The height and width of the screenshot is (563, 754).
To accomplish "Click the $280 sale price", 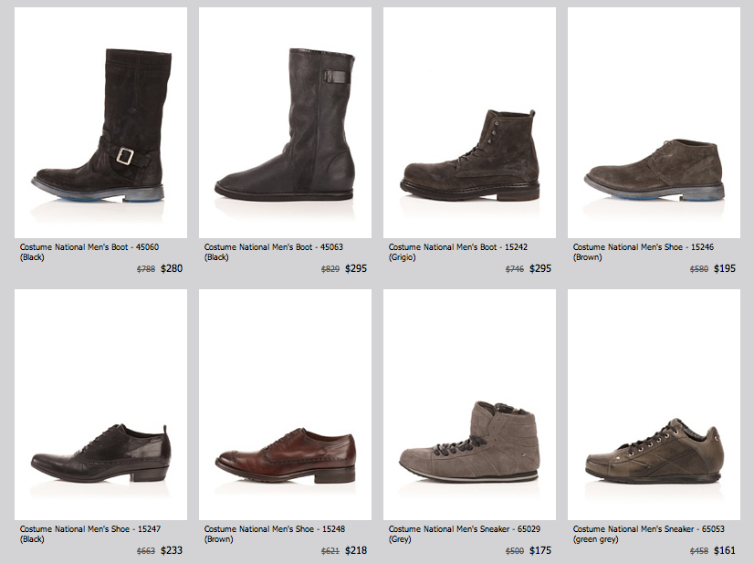I will coord(172,269).
